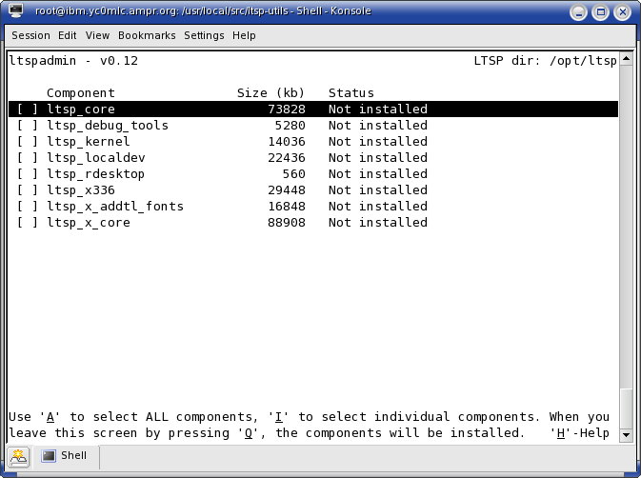Toggle the ltsp_localdev checkbox
The image size is (641, 478).
tap(28, 158)
